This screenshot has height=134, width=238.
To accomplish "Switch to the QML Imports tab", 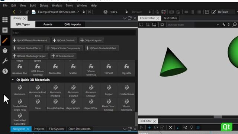I will [x=73, y=24].
